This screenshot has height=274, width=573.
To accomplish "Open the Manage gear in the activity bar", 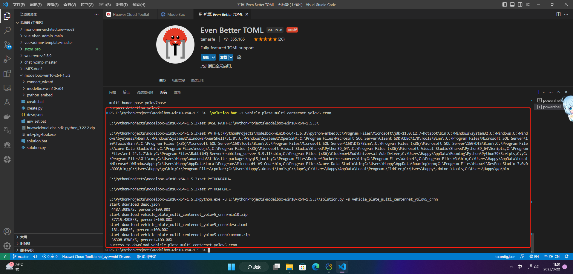I will coord(7,246).
